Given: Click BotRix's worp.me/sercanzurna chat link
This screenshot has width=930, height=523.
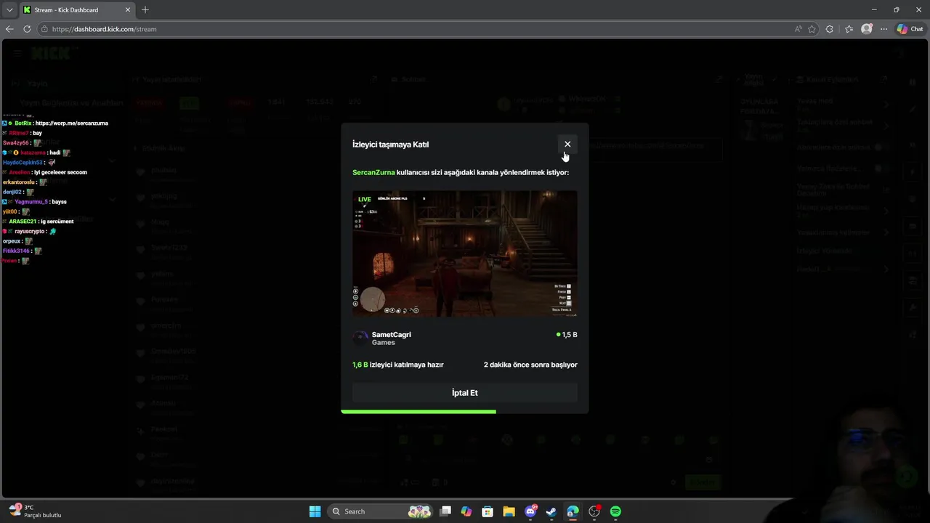Looking at the screenshot, I should tap(71, 123).
